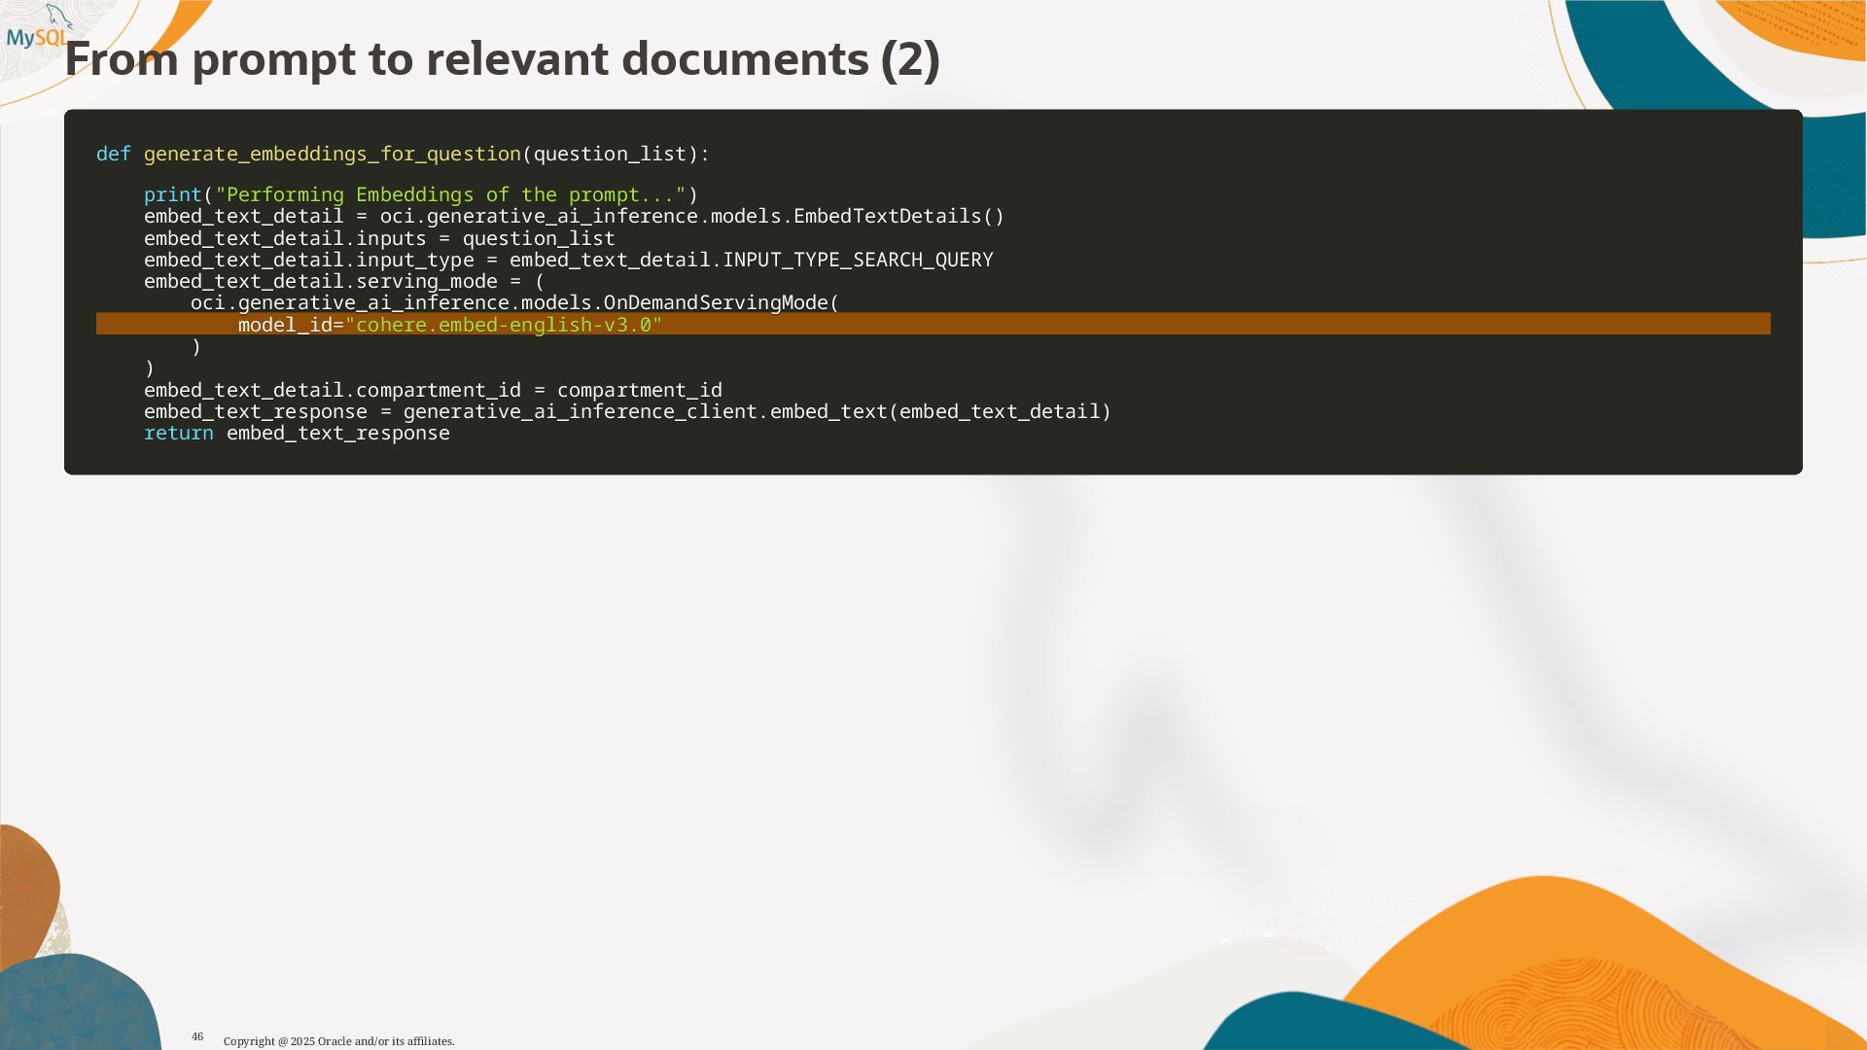This screenshot has width=1867, height=1050.
Task: Click the return keyword
Action: click(x=179, y=433)
